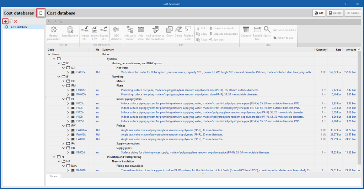Select the Cost database radio button

6,27
